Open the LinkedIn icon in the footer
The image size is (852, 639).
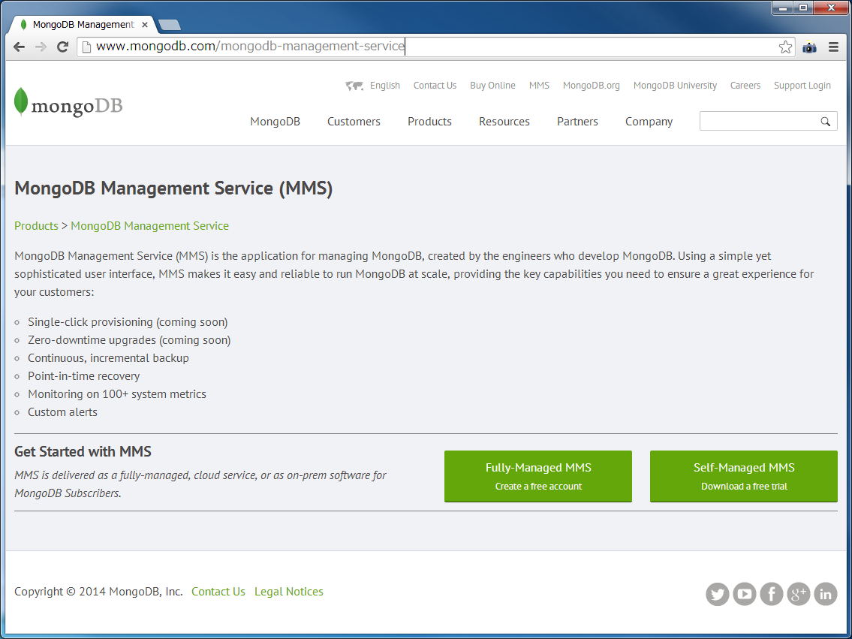(826, 594)
